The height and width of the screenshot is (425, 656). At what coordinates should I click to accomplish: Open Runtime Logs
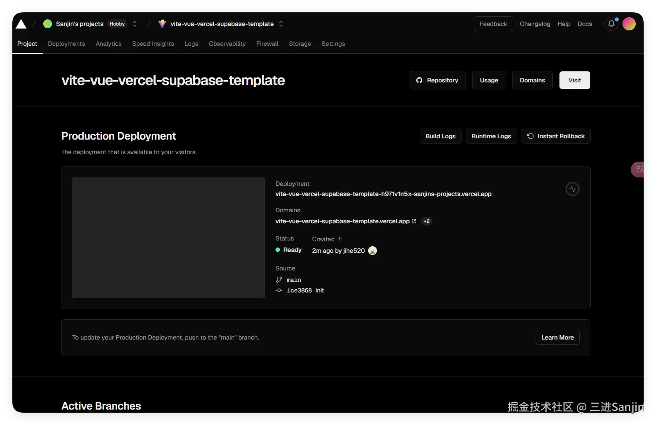[491, 136]
